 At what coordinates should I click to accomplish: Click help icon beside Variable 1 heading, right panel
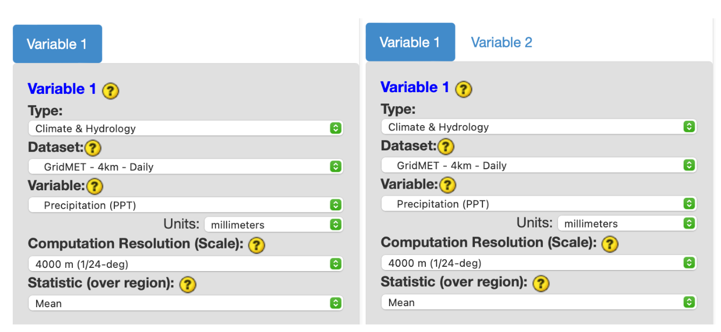pyautogui.click(x=464, y=88)
